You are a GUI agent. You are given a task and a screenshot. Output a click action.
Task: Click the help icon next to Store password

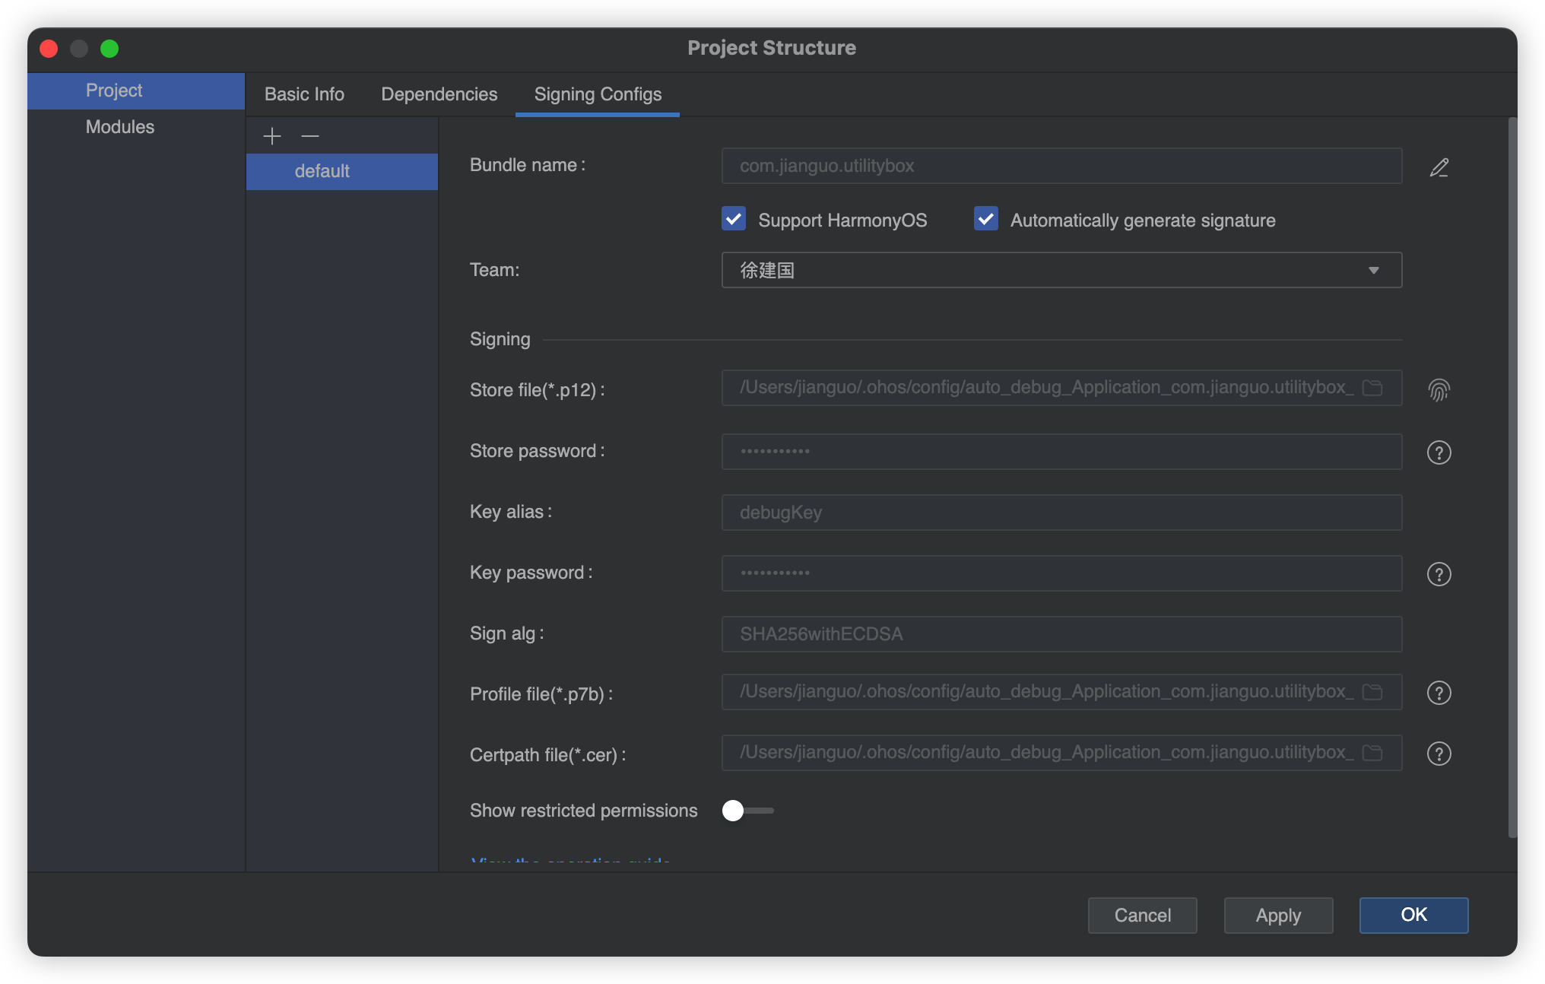pyautogui.click(x=1439, y=449)
